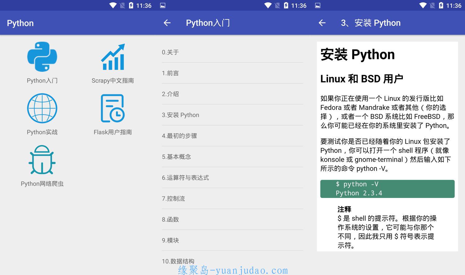Open chapter 5.基本概念
The width and height of the screenshot is (465, 275).
232,157
